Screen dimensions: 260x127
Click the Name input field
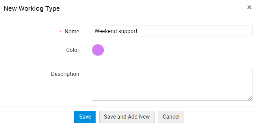[172, 31]
